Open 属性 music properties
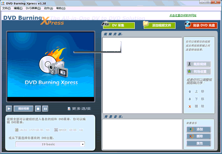Image resolution: width=222 pixels, height=154 pixels. pos(199,144)
